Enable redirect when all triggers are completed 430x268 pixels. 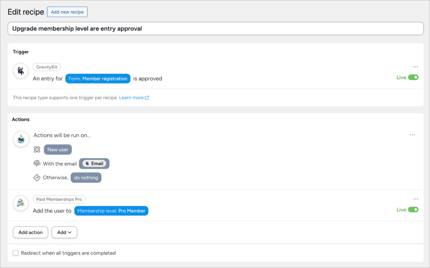point(16,253)
